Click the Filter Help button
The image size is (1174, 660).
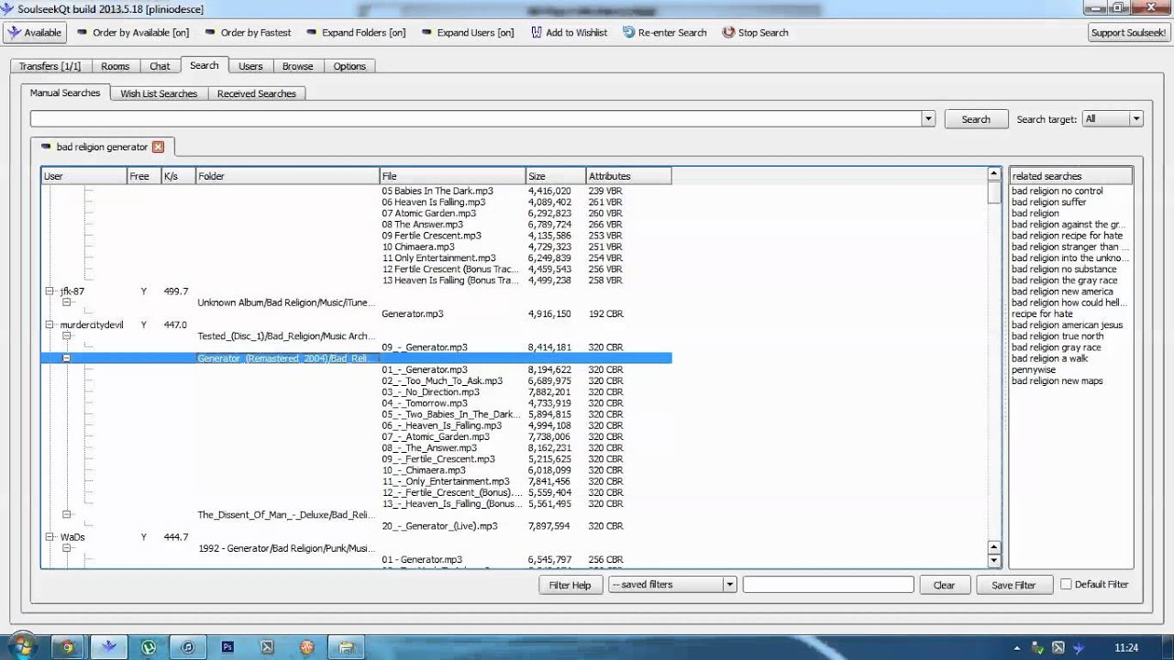(570, 585)
